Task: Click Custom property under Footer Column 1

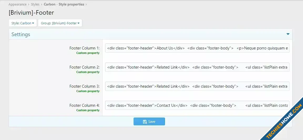Action: point(88,53)
